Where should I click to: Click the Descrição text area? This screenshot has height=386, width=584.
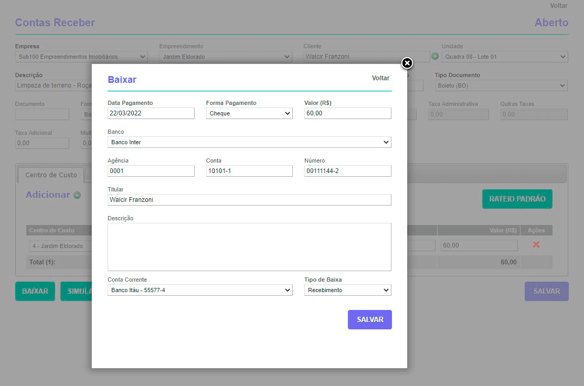coord(249,247)
